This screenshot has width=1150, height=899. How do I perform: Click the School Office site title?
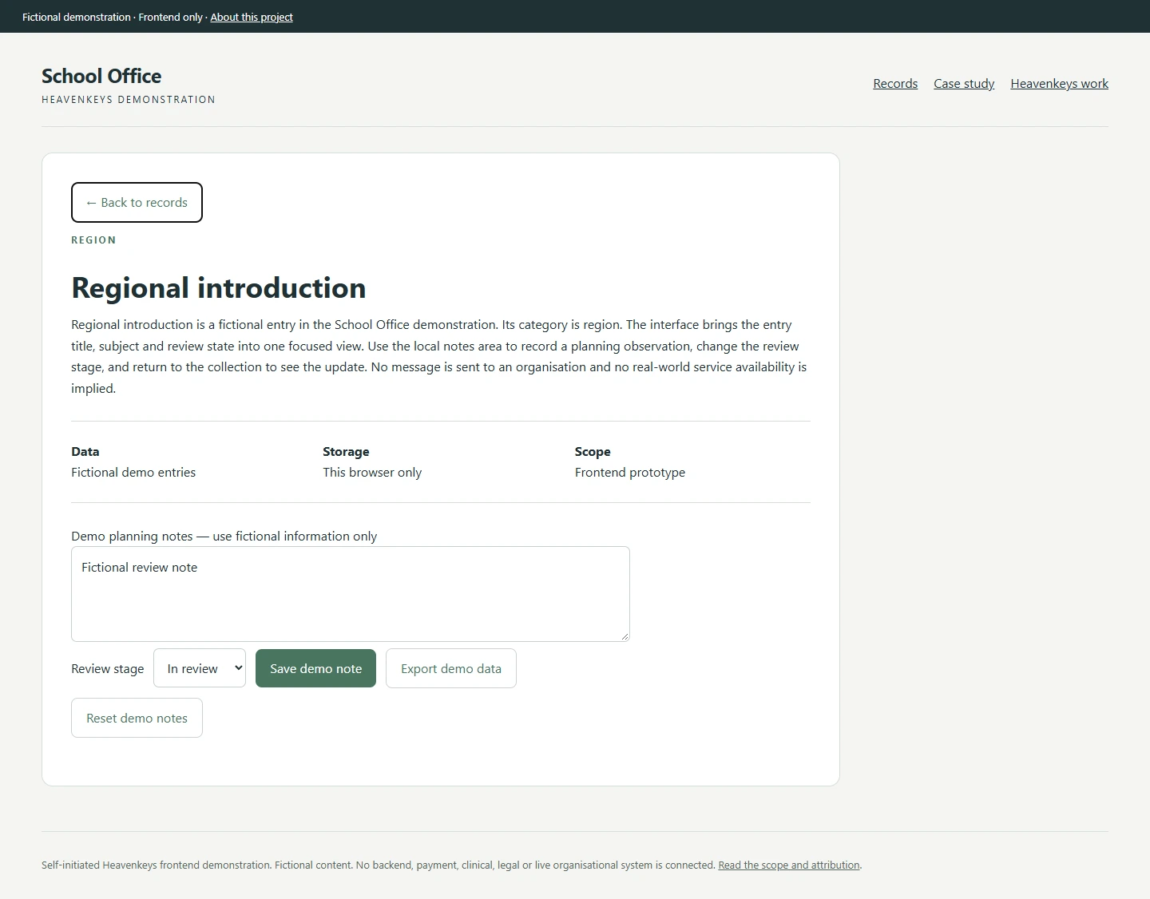101,76
